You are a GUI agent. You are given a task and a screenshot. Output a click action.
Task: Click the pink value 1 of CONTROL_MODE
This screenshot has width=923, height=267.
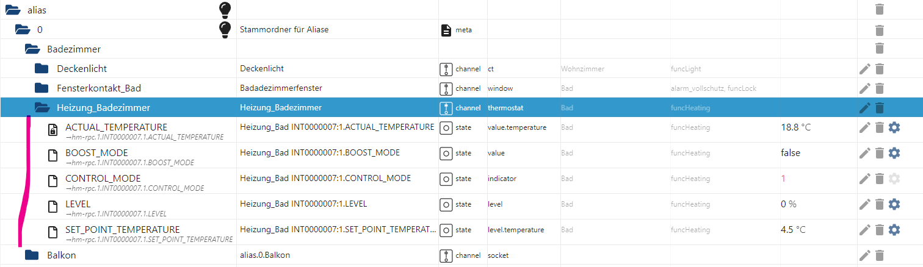point(783,179)
